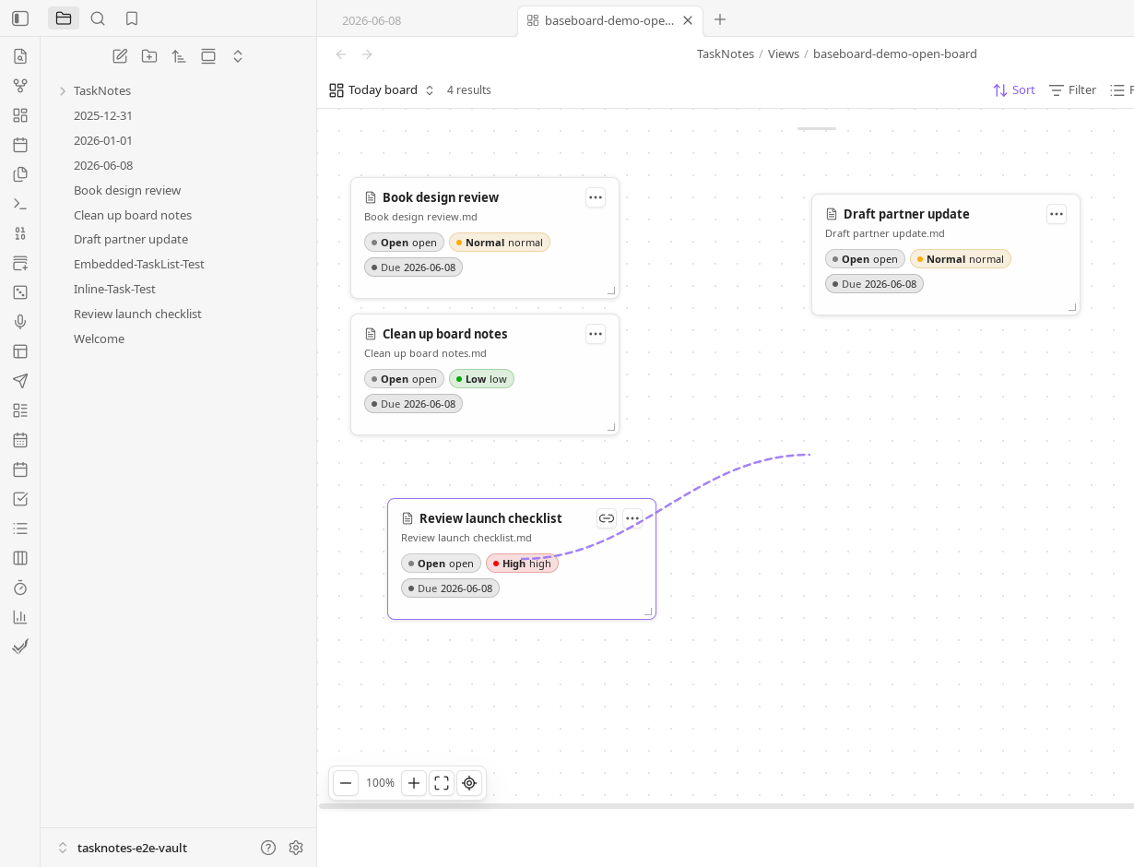Open the bookmarks tab in sidebar
1134x867 pixels.
[132, 18]
